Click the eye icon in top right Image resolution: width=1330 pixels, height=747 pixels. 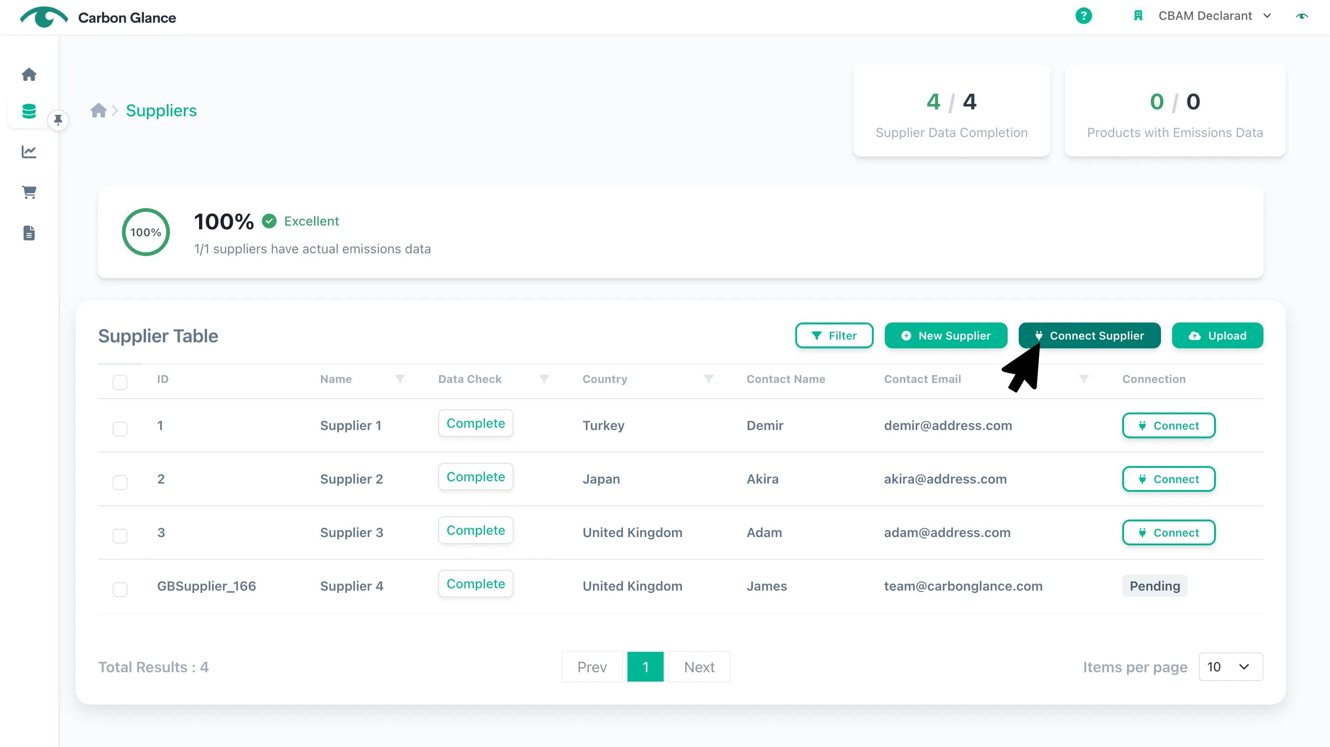(x=1302, y=16)
